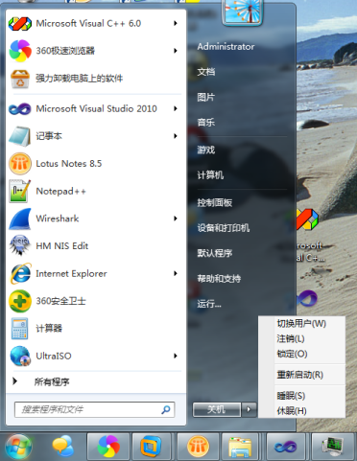The image size is (357, 461).
Task: Click shutdown options arrow next to 关机
Action: 250,409
